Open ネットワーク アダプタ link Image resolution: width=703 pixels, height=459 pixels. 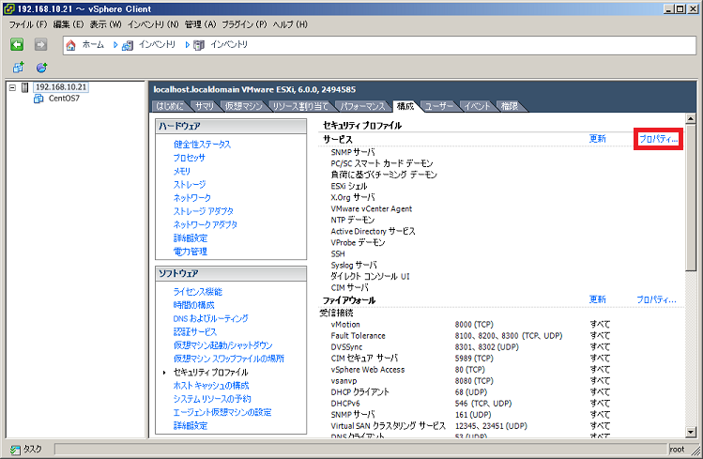tap(206, 224)
